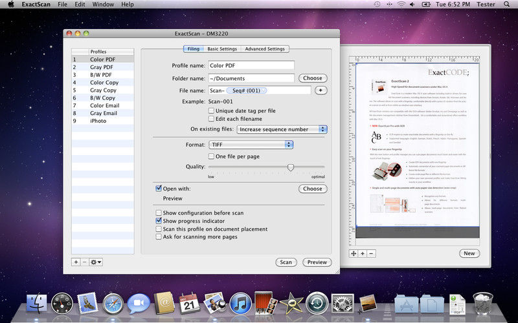This screenshot has width=518, height=323.
Task: Open the On existing files dropdown
Action: 282,129
